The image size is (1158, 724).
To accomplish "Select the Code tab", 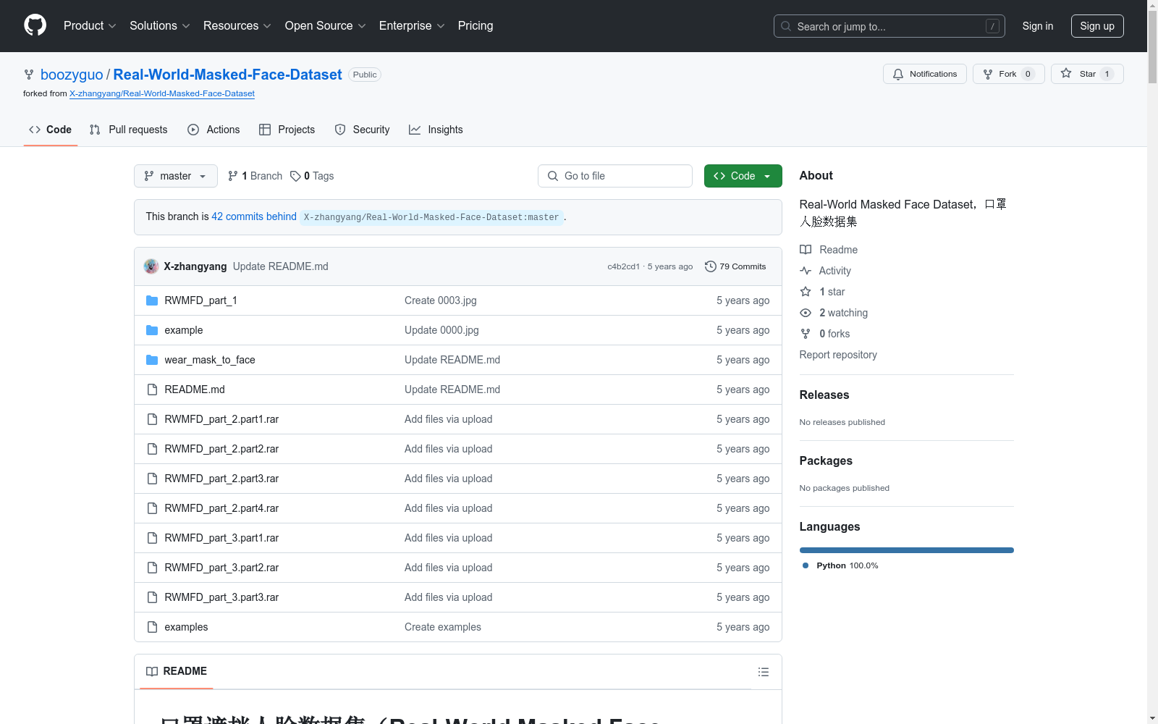I will [51, 130].
